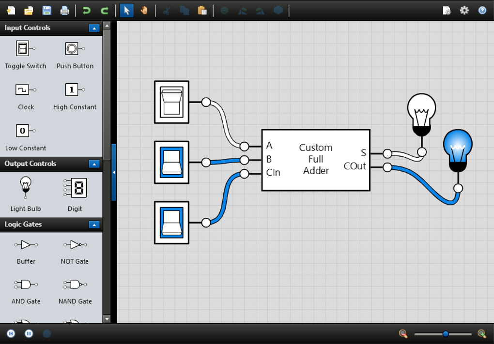The height and width of the screenshot is (344, 494).
Task: Pick the NAND Gate
Action: pos(75,292)
